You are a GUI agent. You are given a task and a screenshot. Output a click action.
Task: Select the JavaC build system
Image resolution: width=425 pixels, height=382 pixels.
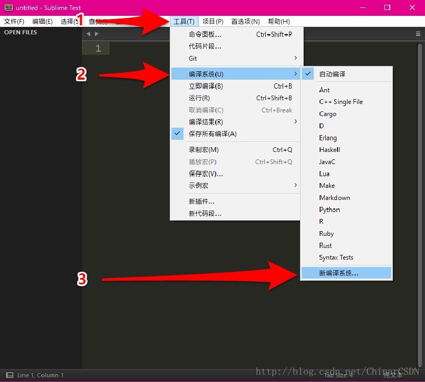click(x=346, y=161)
